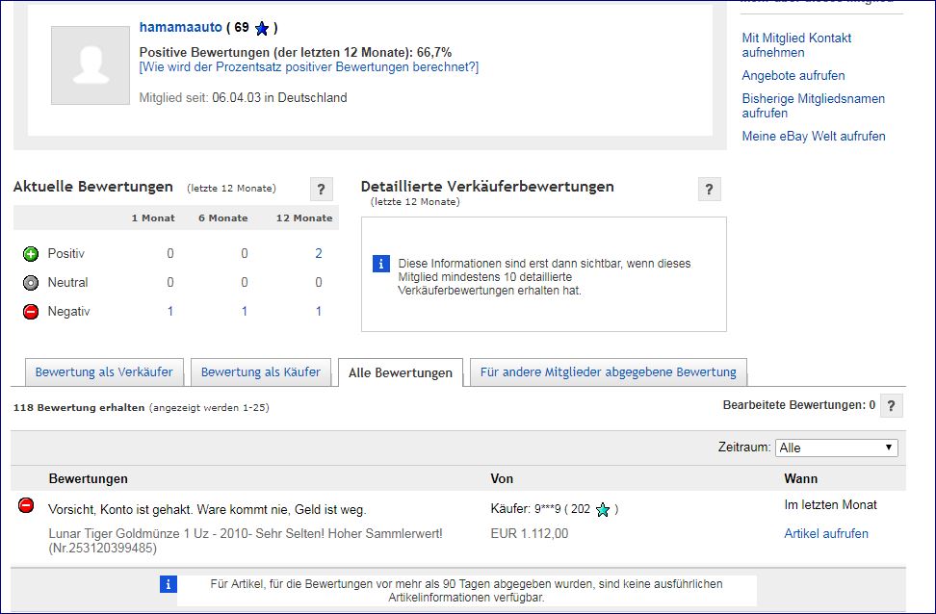Open Für andere Mitglieder abgegebene Bewertung tab

coord(608,372)
